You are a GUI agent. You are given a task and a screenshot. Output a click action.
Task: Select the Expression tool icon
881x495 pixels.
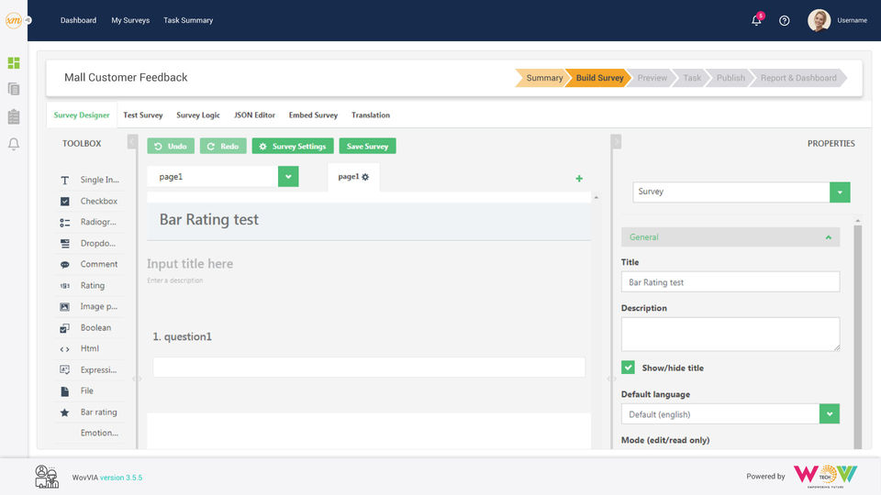64,369
